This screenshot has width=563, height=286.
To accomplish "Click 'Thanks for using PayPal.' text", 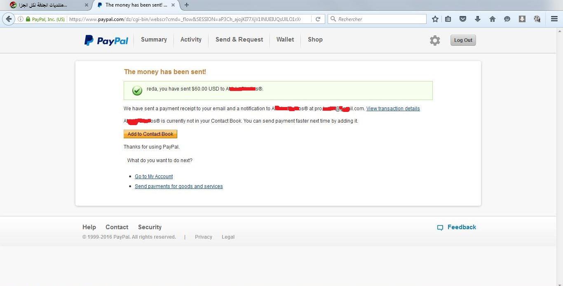I will tap(152, 147).
